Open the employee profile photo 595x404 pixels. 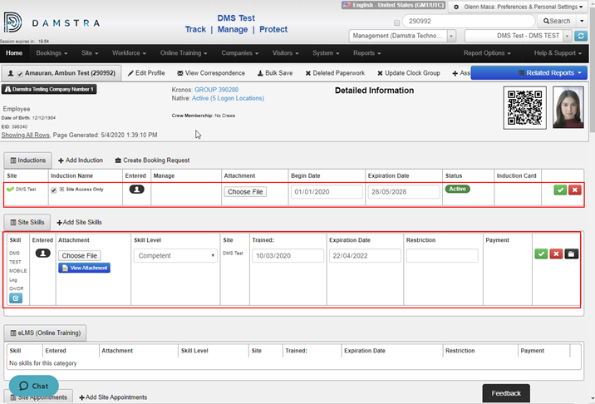568,107
